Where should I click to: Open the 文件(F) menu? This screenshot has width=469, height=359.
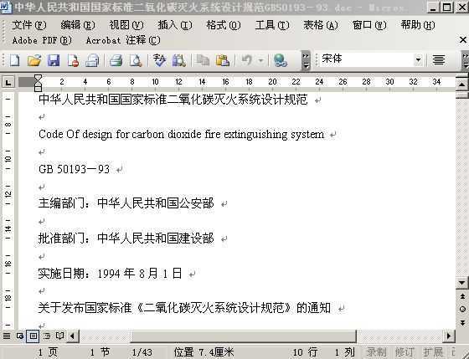coord(29,25)
